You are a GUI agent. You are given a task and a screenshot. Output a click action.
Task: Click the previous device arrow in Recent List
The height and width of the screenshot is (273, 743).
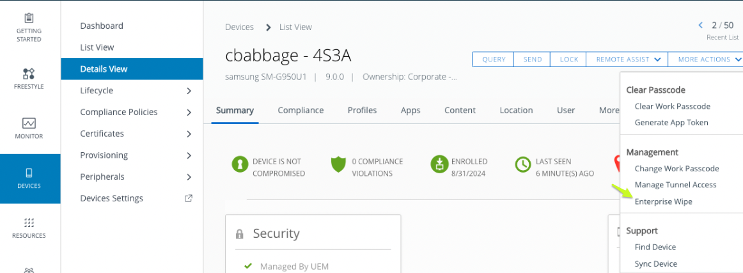[x=701, y=26]
